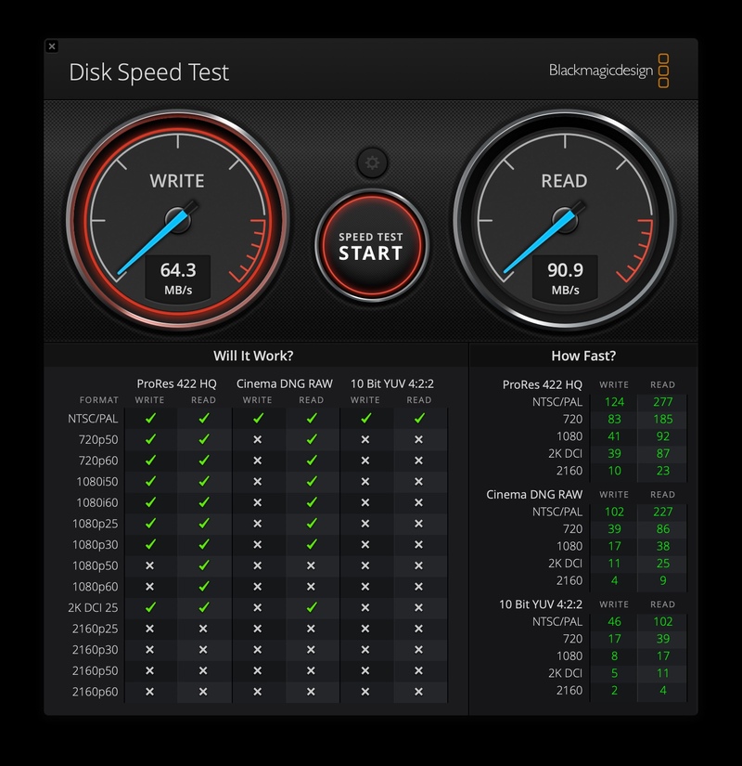Click ProRes write checkmark for 1080p30
The width and height of the screenshot is (742, 766).
150,544
